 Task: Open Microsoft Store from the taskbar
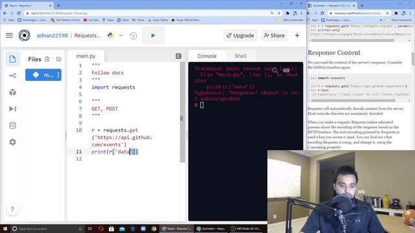[x=112, y=228]
